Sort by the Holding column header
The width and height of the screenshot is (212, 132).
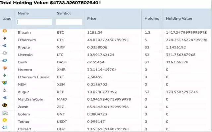(152, 18)
